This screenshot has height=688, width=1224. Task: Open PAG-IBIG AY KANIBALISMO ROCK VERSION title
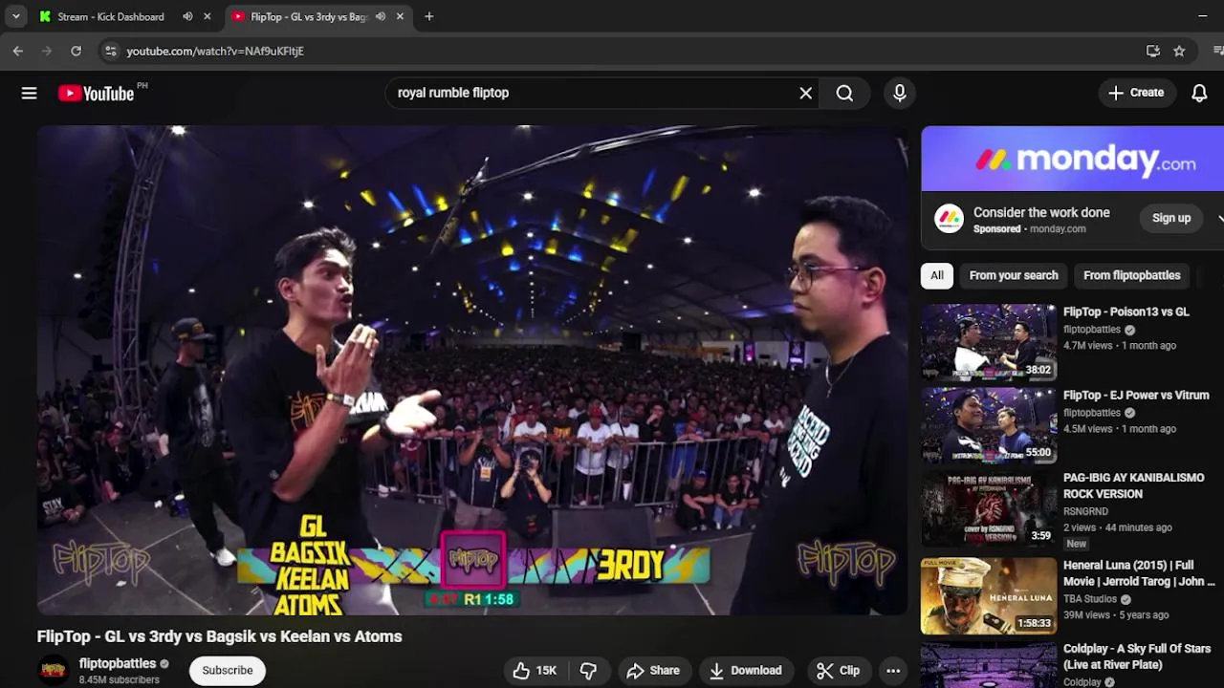click(x=1134, y=485)
